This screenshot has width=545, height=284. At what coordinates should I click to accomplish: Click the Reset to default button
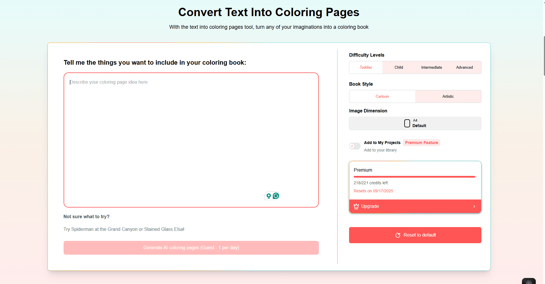click(415, 235)
